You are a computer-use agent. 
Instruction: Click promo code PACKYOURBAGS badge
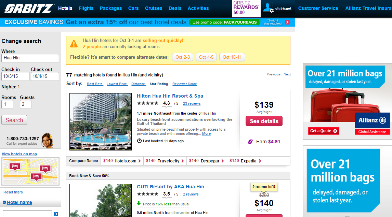[224, 22]
